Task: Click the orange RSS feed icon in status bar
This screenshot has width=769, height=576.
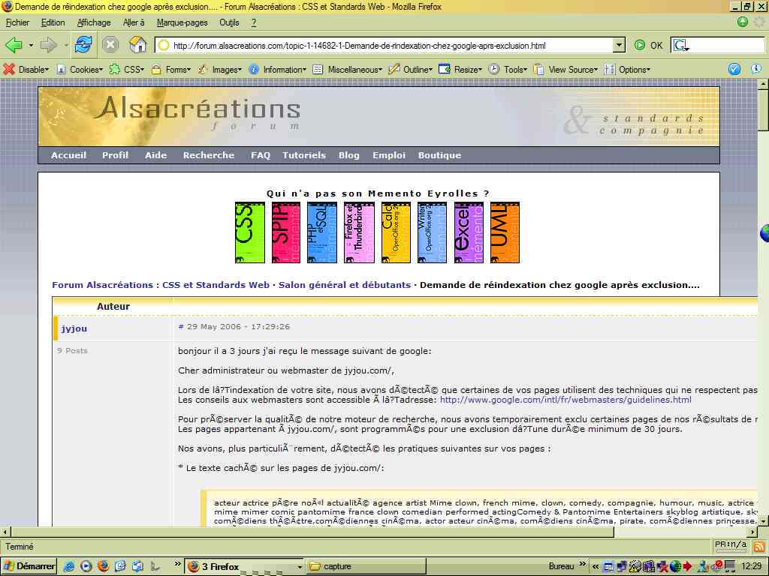Action: (x=758, y=547)
